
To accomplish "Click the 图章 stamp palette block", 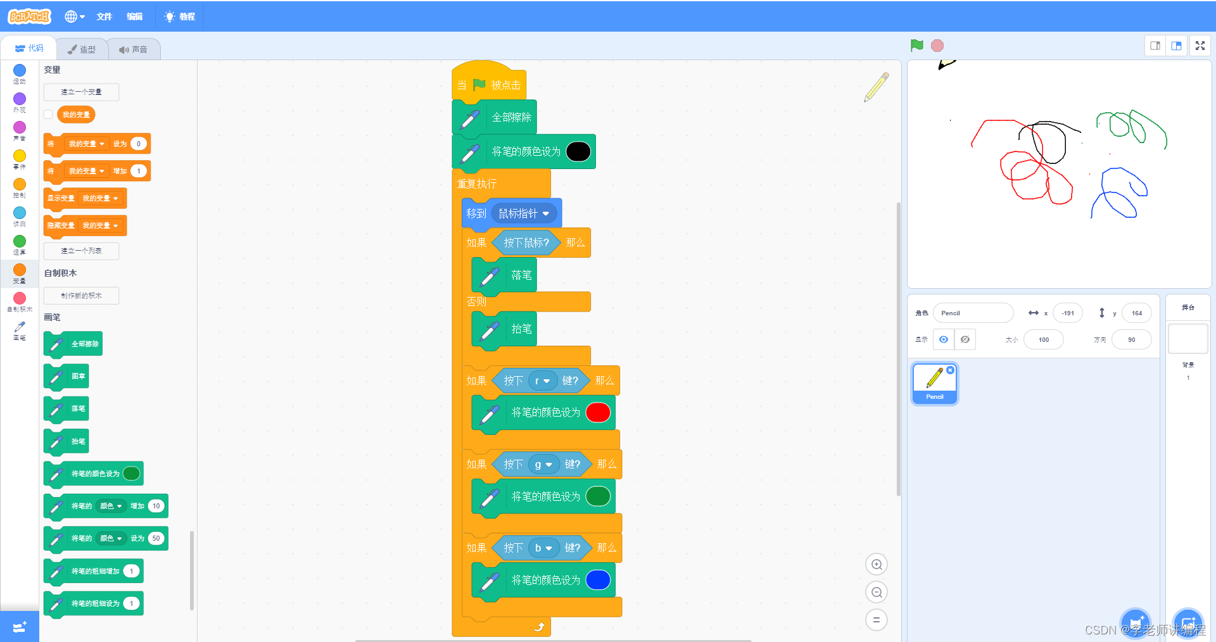I will [66, 376].
